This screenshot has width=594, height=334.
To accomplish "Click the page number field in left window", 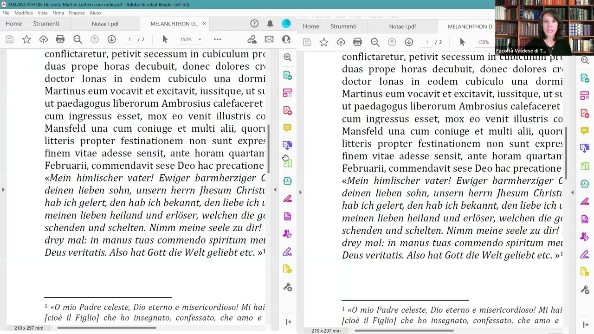I will tap(129, 39).
